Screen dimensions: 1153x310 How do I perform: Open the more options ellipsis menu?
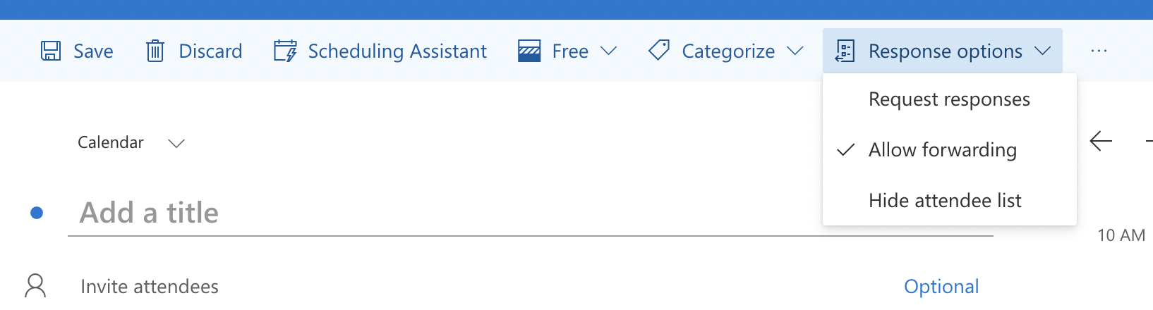pos(1099,51)
